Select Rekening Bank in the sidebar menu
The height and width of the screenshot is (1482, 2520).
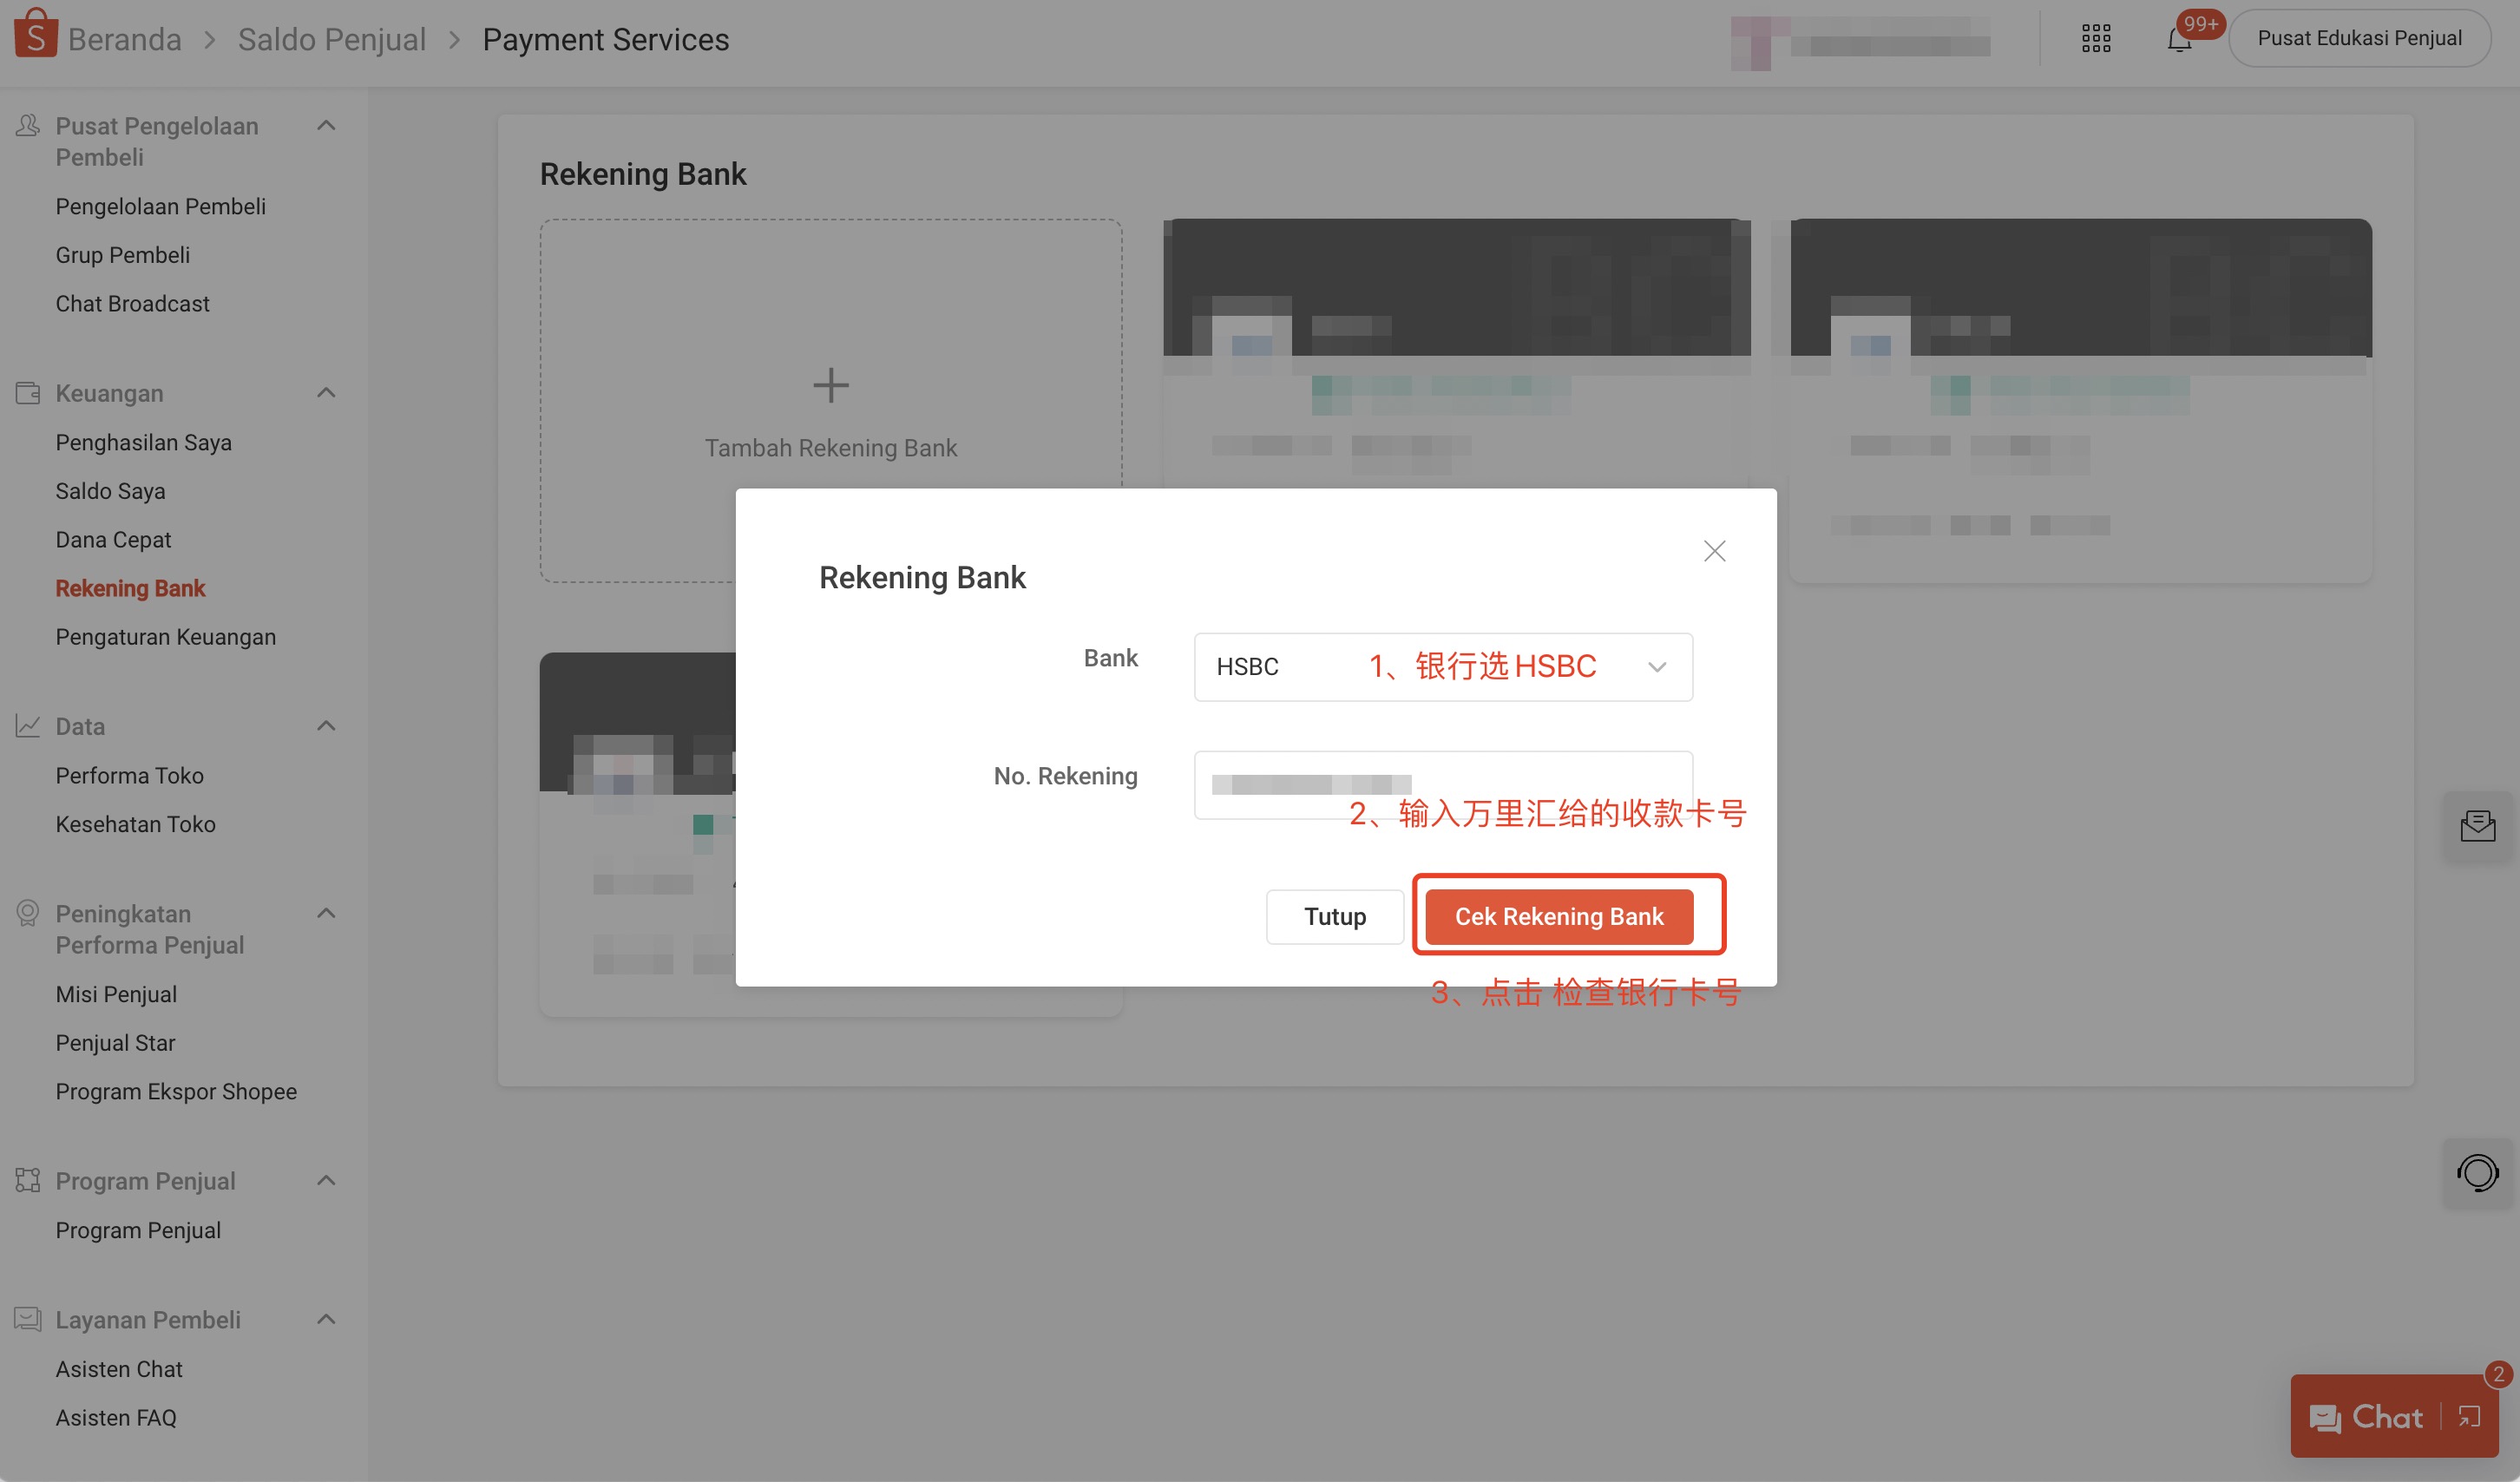[131, 587]
